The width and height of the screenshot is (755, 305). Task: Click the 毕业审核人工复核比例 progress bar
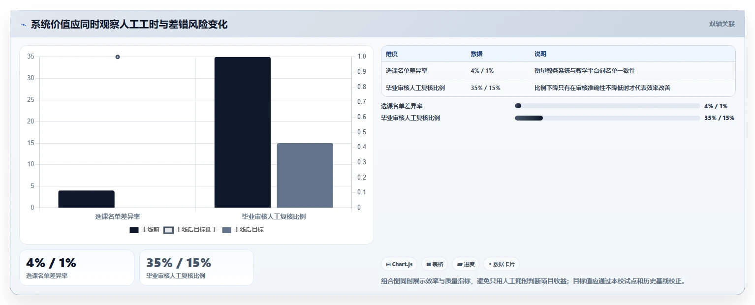tap(607, 118)
